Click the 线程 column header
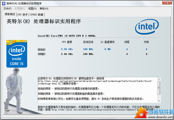This screenshot has height=120, width=174. click(127, 42)
